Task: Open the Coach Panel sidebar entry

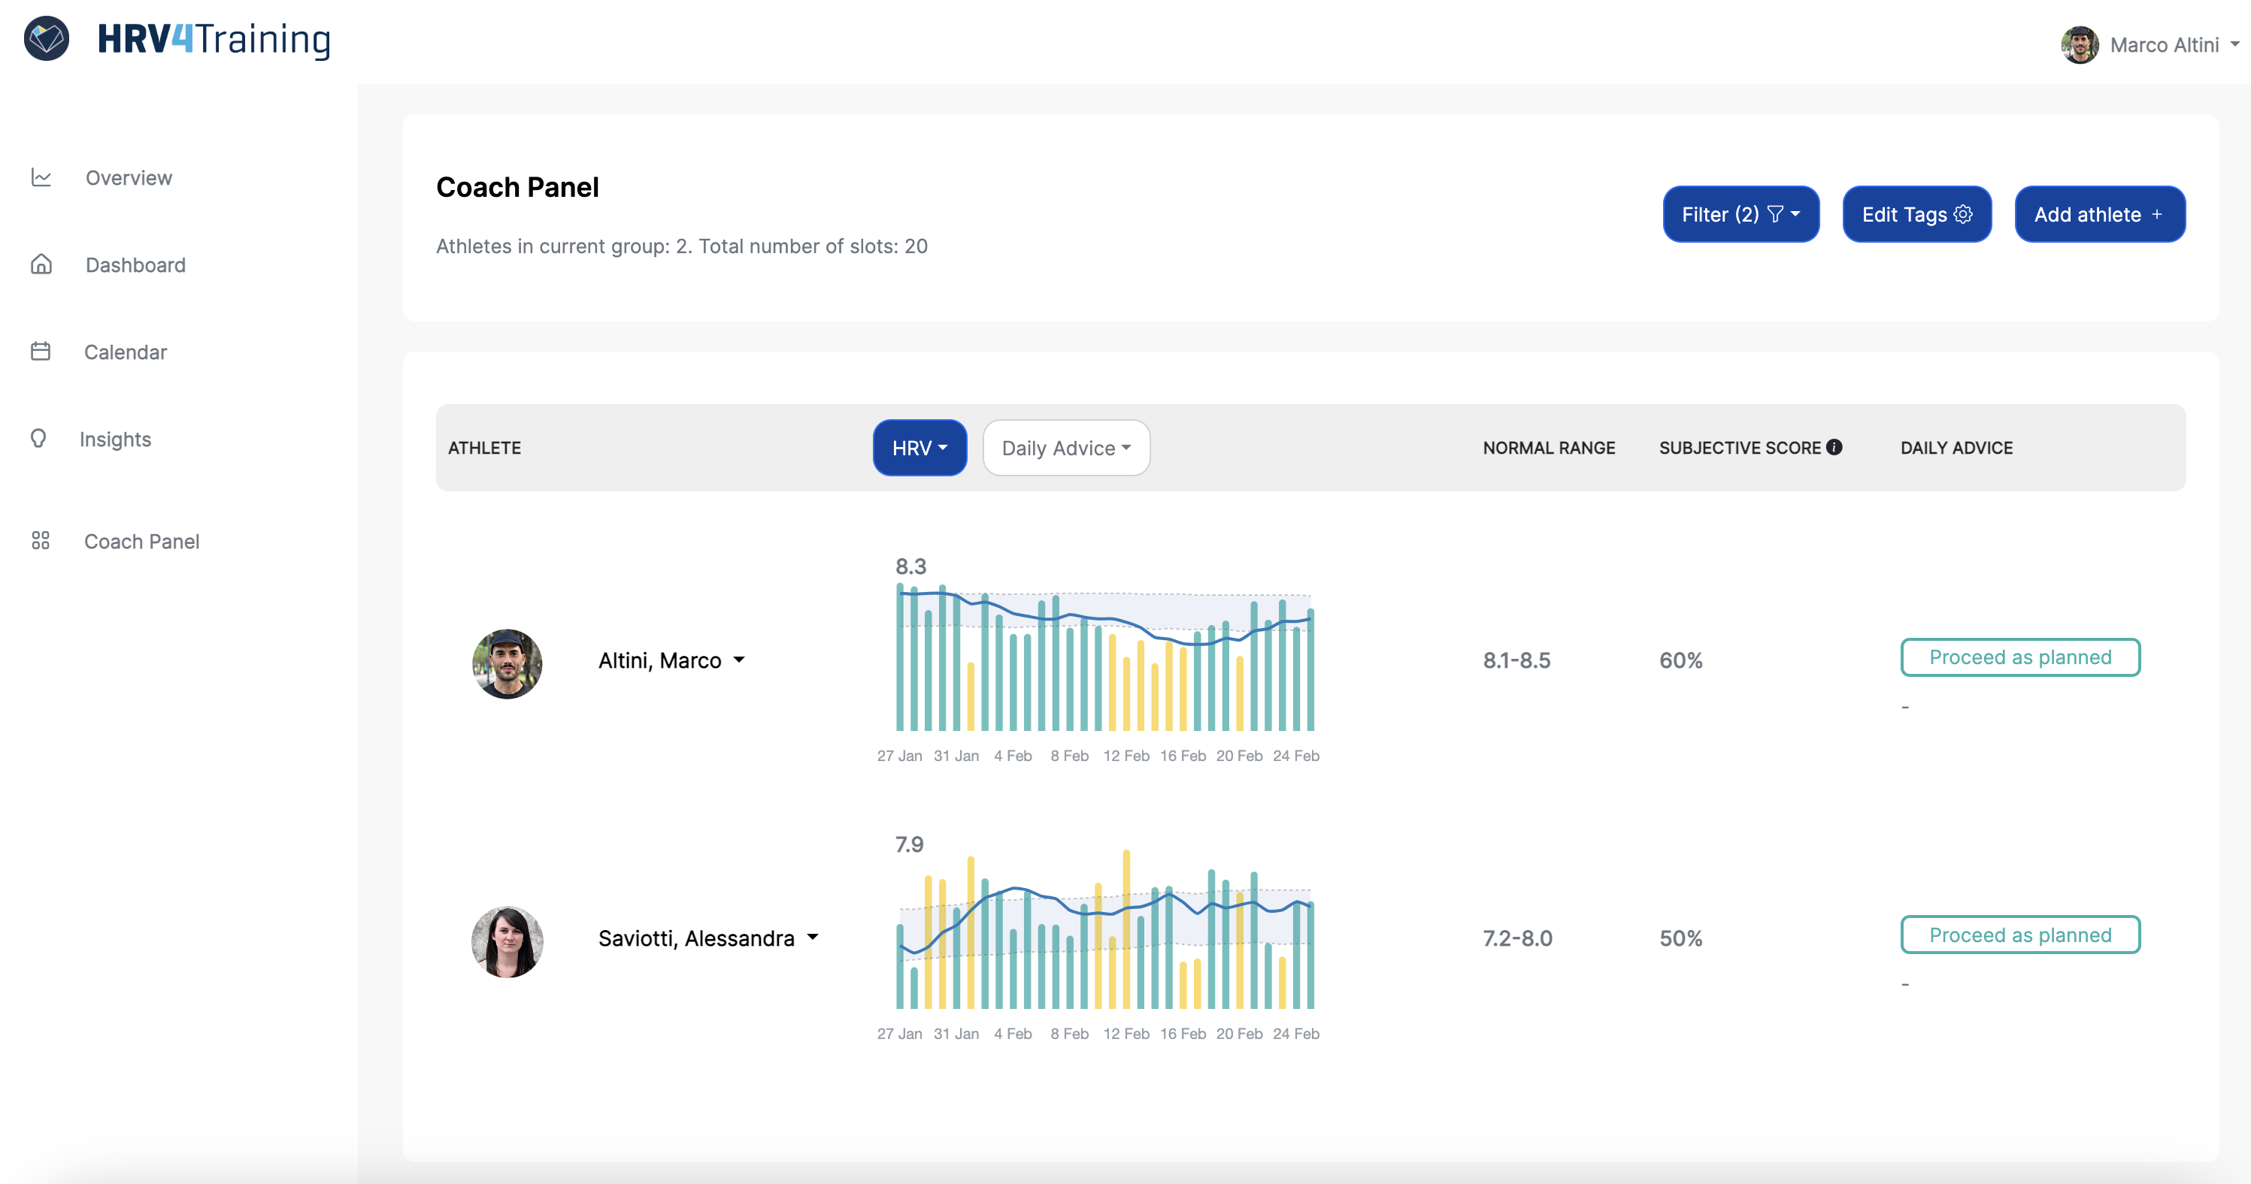Action: tap(141, 540)
